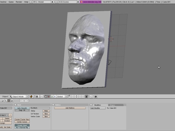Select the scale manipulator square icon

coord(55,96)
